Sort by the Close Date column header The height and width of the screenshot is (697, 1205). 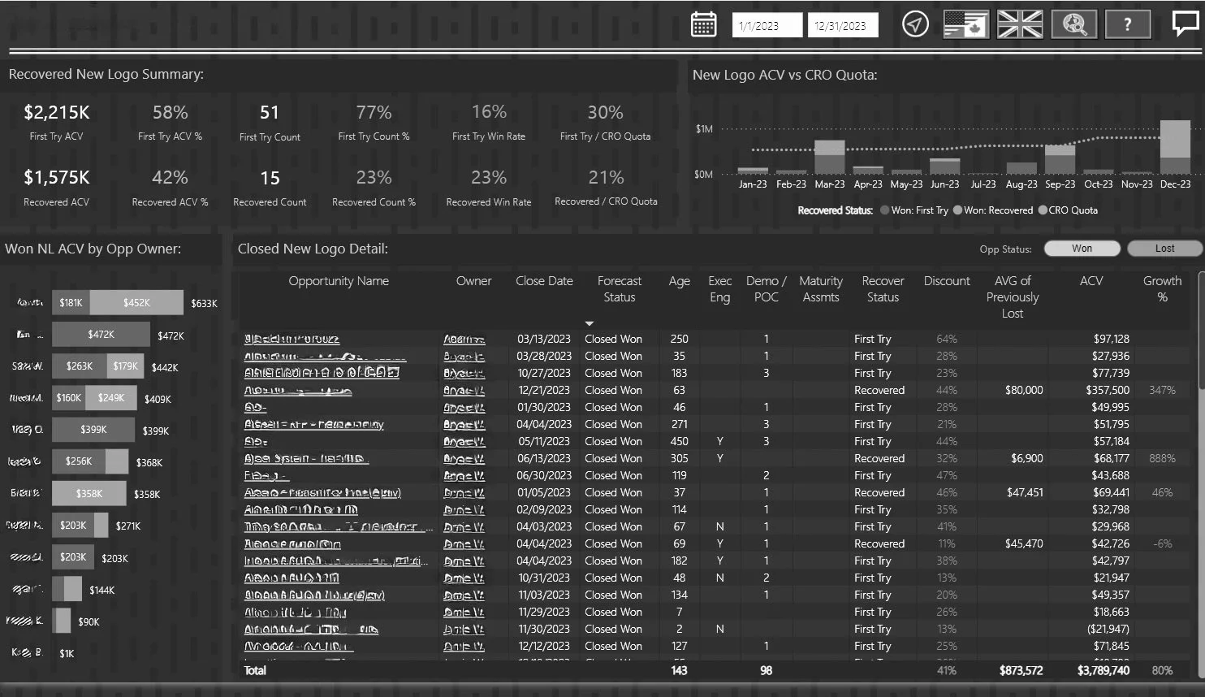(544, 281)
